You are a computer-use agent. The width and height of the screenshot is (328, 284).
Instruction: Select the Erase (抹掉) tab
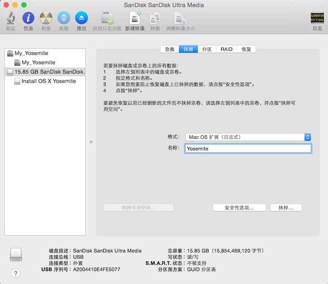[188, 49]
